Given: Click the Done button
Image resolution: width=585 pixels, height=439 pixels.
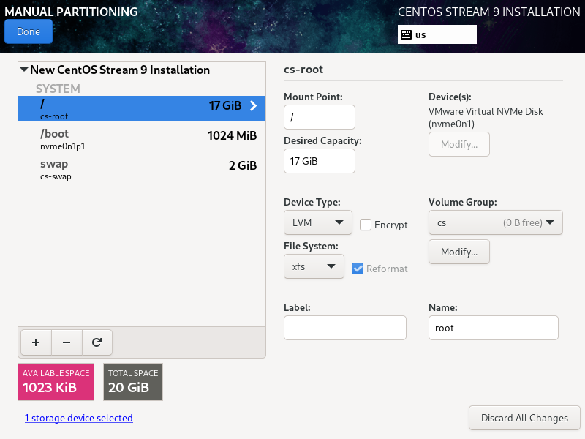Looking at the screenshot, I should click(29, 31).
